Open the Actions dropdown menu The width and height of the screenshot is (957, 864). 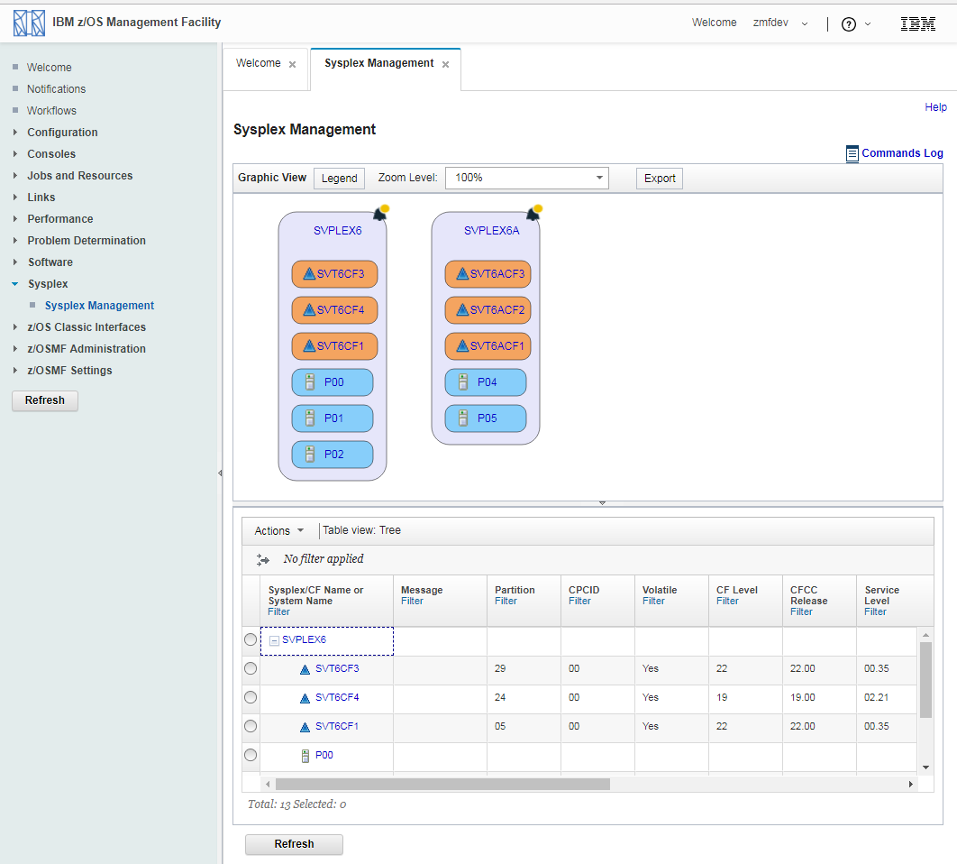coord(278,531)
